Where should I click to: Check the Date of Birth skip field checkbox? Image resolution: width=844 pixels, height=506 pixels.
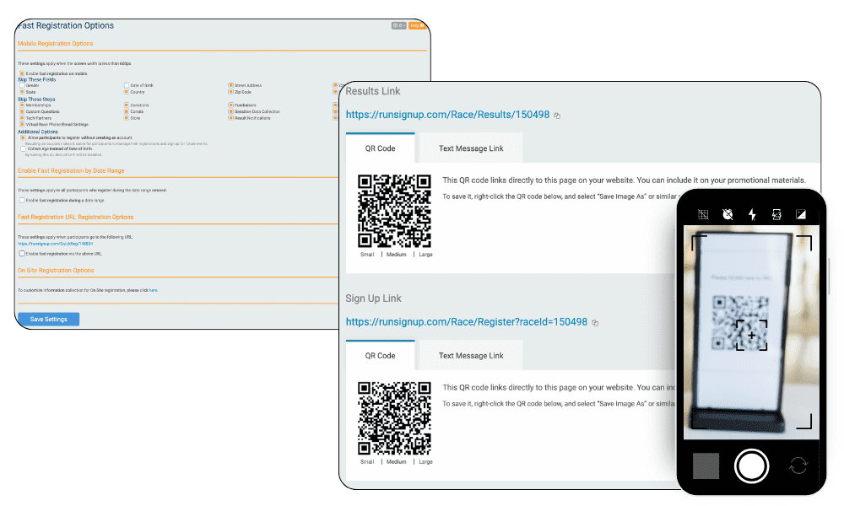127,85
